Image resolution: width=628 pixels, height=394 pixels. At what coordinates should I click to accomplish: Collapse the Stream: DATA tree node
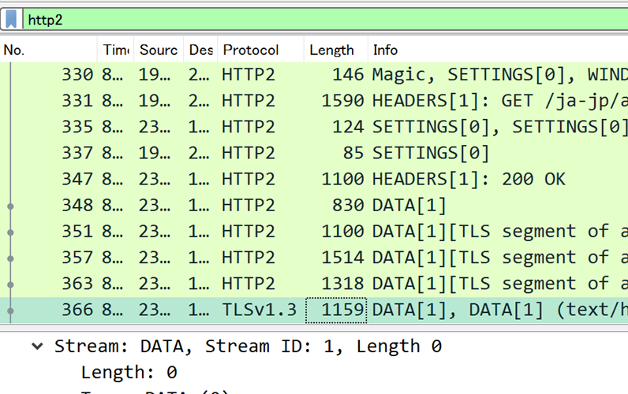coord(37,347)
